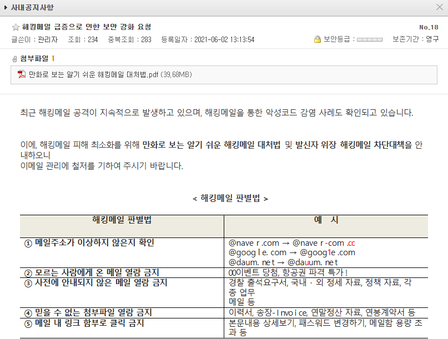Click the example 이력서, 송장-Invoice, 연말정산 자료

point(322,312)
